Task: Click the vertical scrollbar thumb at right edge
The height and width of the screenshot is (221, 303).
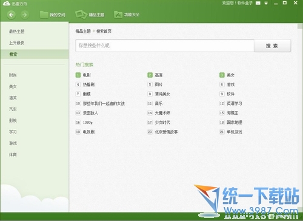Action: (300, 26)
